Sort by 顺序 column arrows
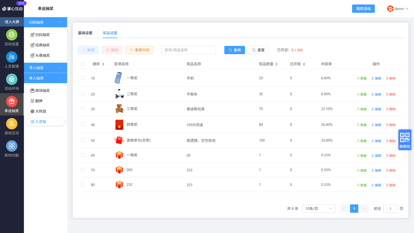The height and width of the screenshot is (233, 414). [x=103, y=64]
